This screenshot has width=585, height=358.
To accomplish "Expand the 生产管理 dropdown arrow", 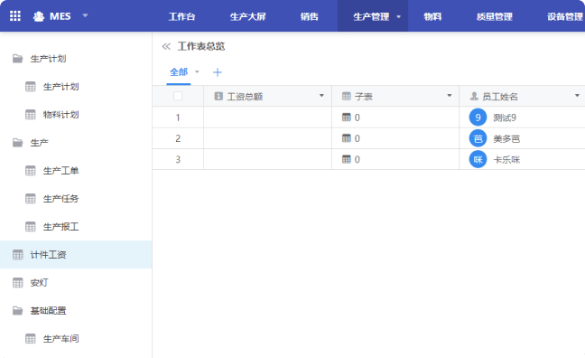I will [x=398, y=17].
